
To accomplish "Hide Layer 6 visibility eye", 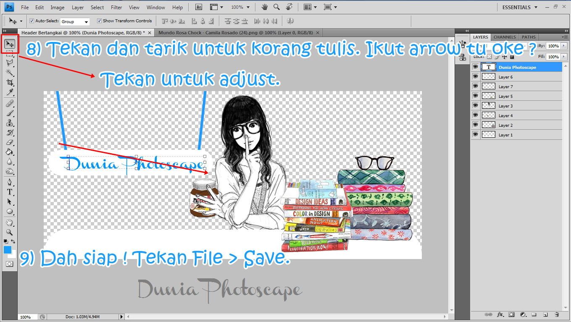I will click(x=476, y=76).
